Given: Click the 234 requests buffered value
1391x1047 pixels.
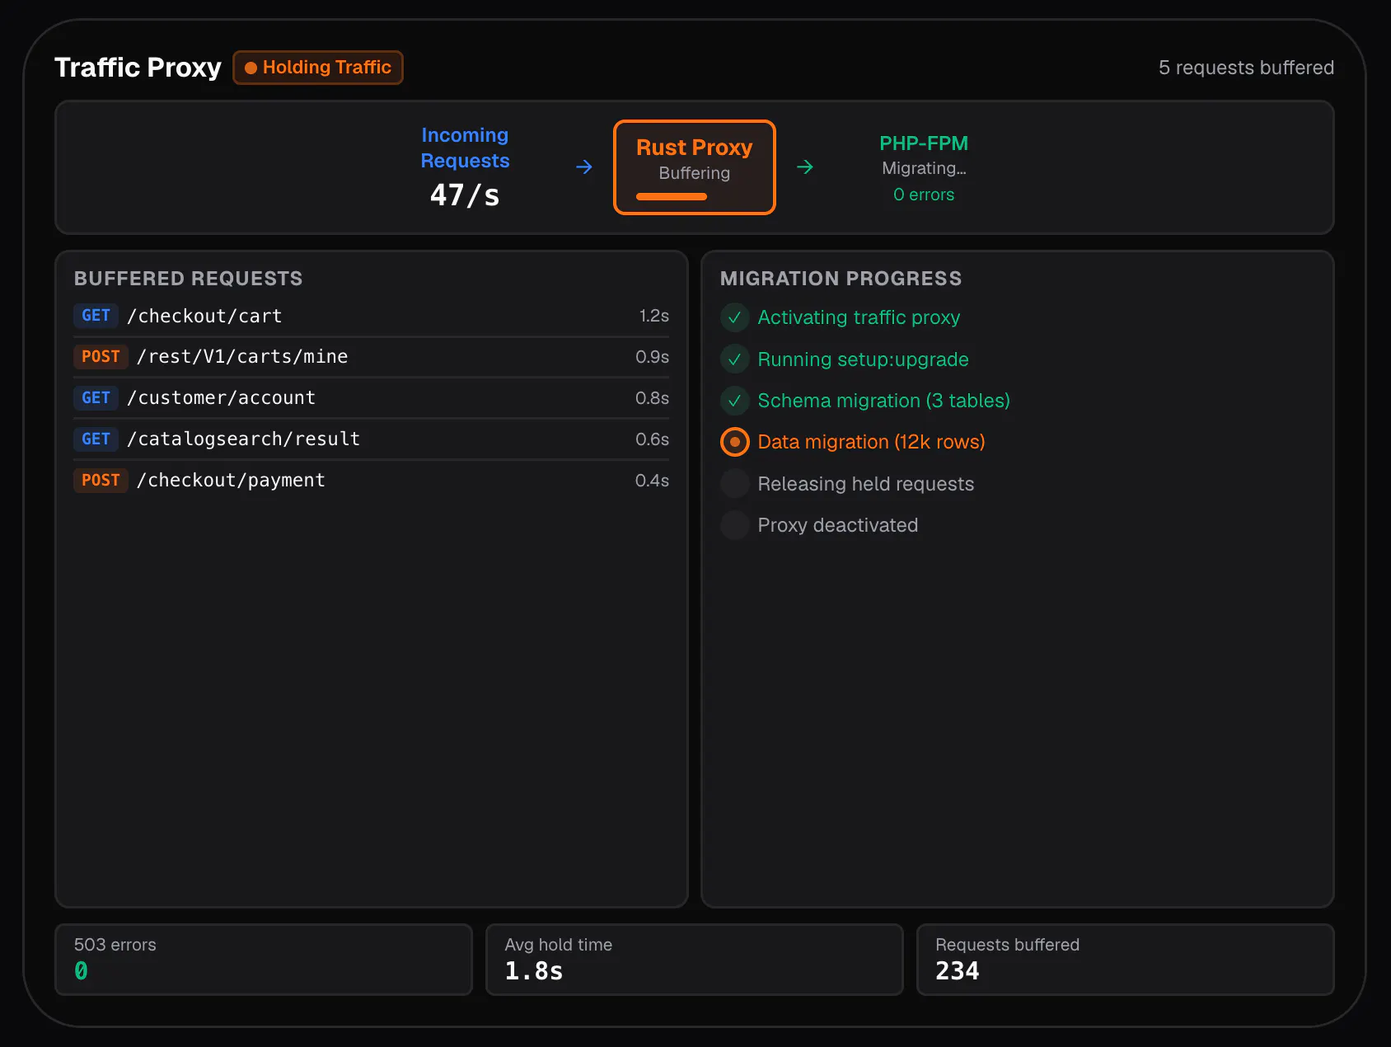Looking at the screenshot, I should (x=957, y=971).
